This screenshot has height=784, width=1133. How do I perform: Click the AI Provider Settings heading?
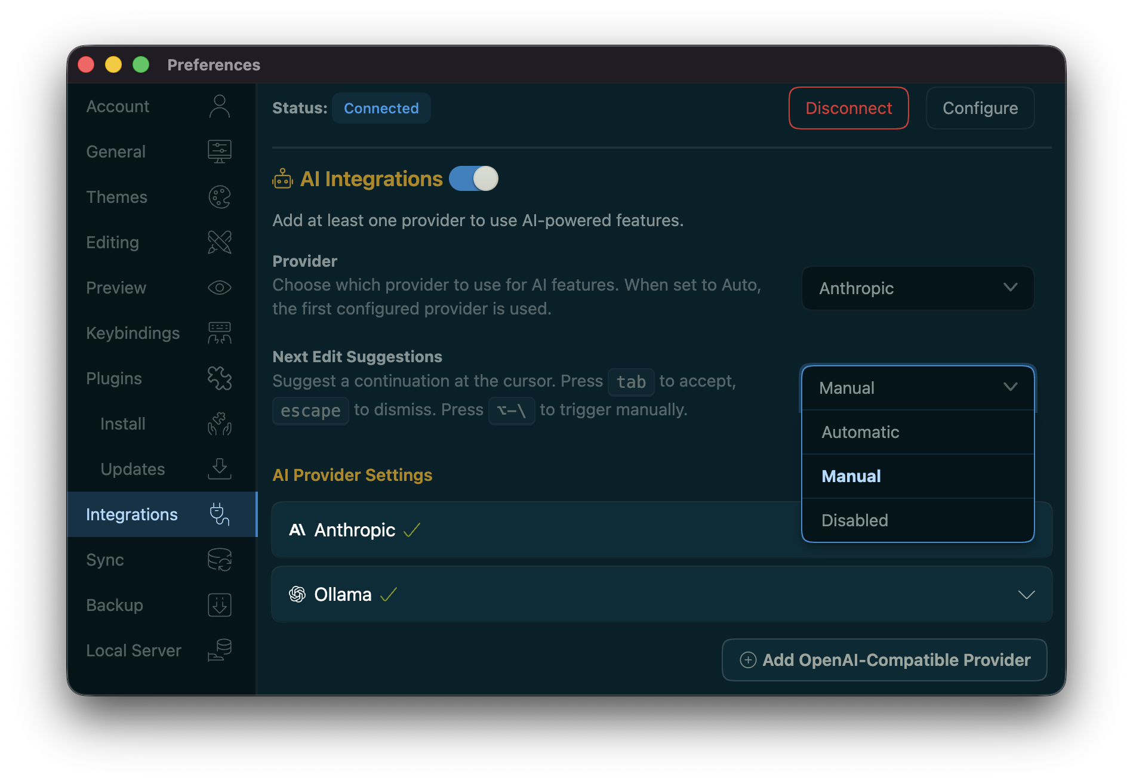point(352,475)
